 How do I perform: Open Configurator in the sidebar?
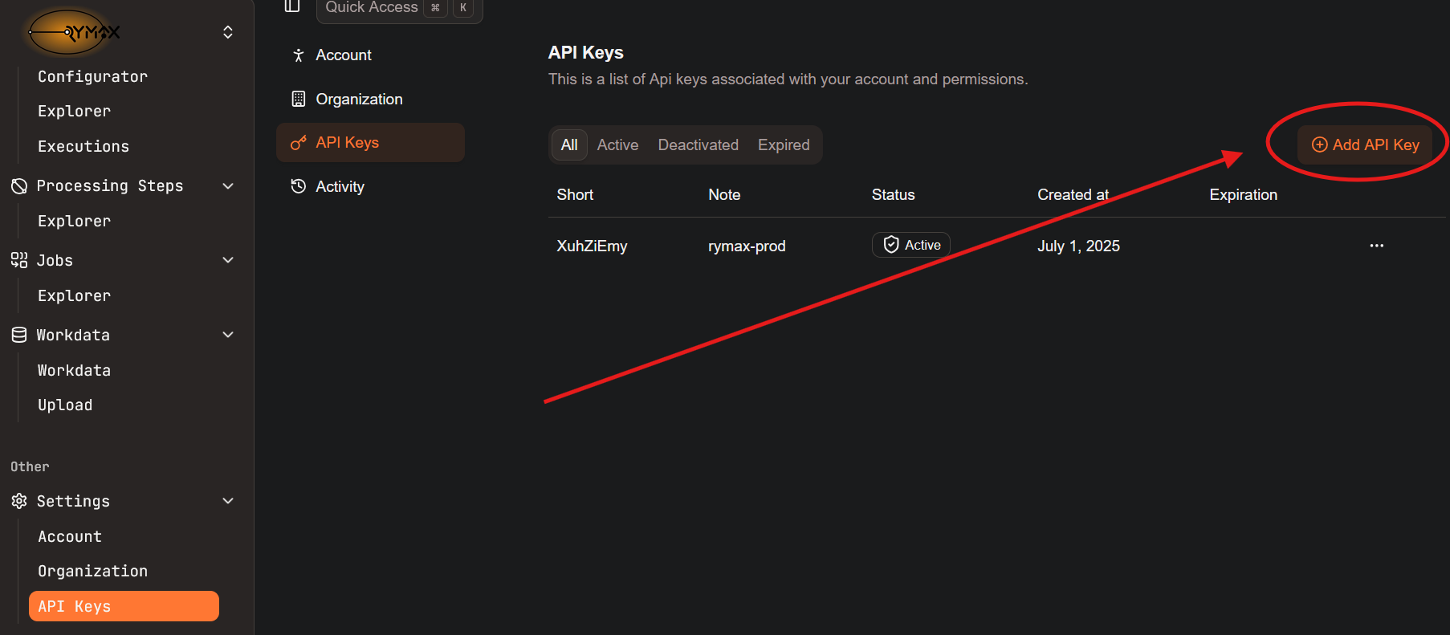pyautogui.click(x=92, y=76)
